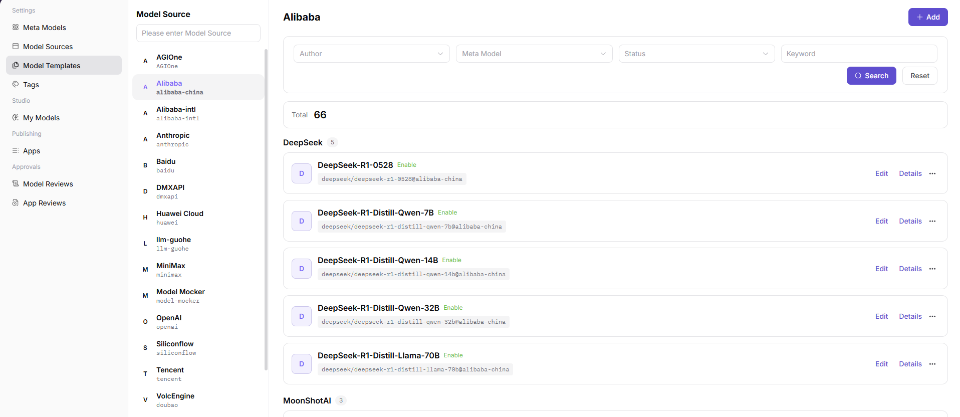Open App Reviews approvals
This screenshot has width=960, height=417.
(64, 203)
